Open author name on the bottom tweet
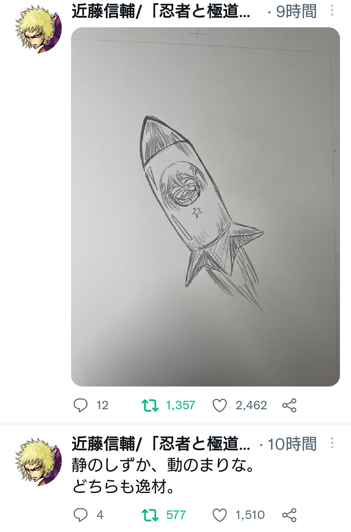351x532 pixels. tap(161, 444)
